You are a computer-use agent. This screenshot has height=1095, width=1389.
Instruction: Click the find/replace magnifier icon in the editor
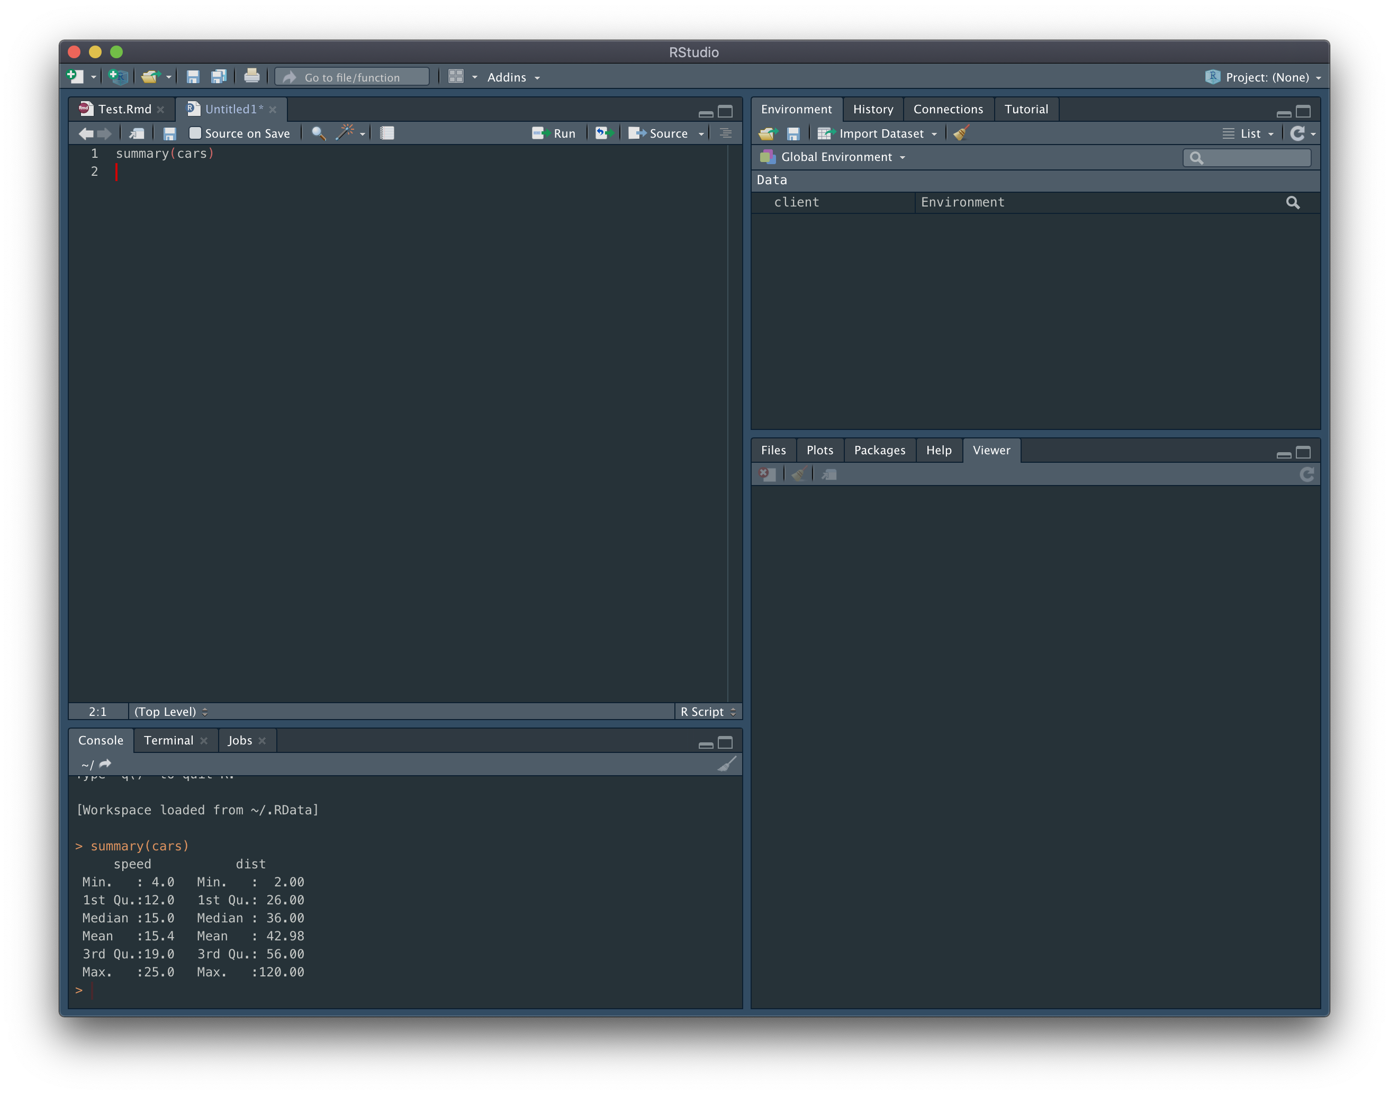(x=319, y=133)
